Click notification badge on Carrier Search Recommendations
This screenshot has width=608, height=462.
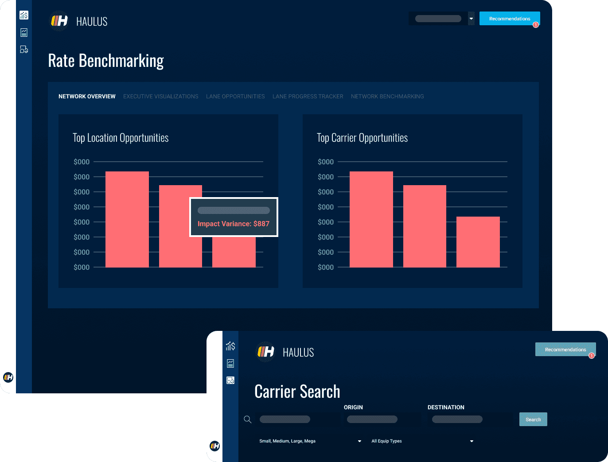(x=592, y=356)
